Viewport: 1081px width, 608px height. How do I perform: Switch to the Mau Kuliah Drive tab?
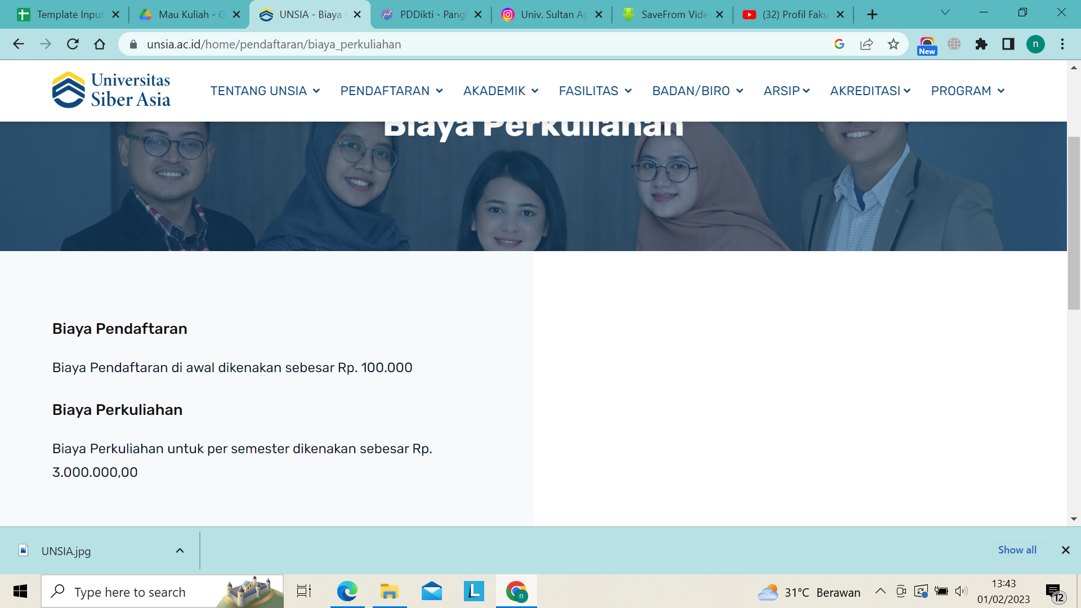click(190, 15)
